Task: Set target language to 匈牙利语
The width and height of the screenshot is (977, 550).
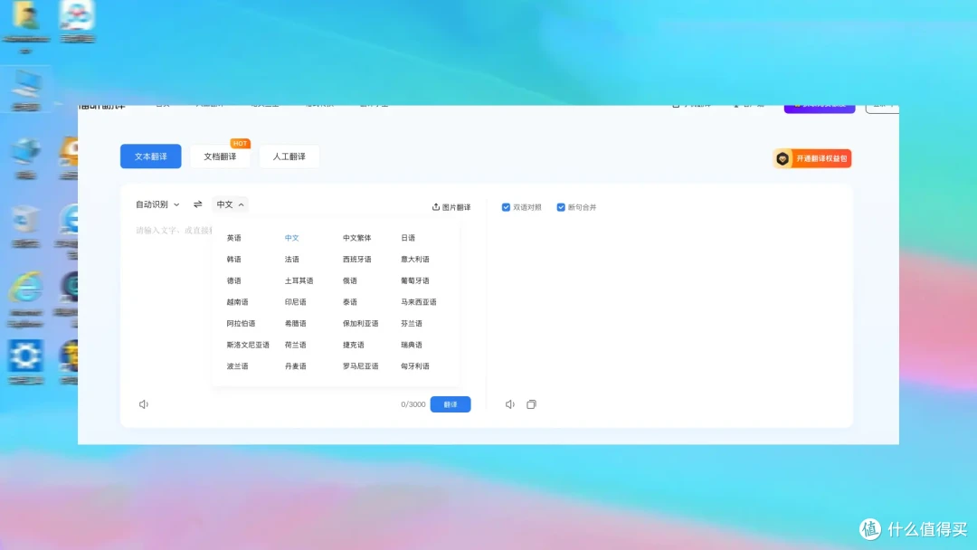Action: pos(415,366)
